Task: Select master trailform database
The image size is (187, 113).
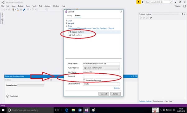Action: pos(94,32)
